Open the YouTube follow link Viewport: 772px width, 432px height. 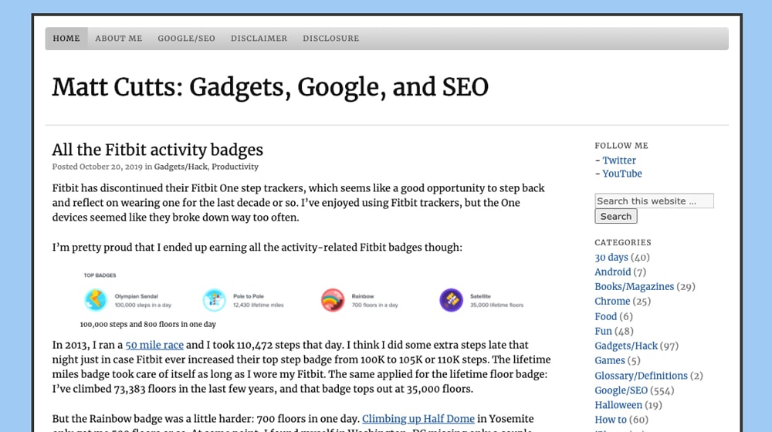tap(621, 174)
